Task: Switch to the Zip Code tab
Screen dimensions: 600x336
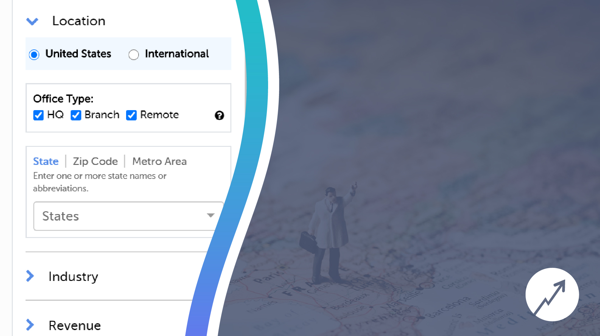Action: (95, 161)
